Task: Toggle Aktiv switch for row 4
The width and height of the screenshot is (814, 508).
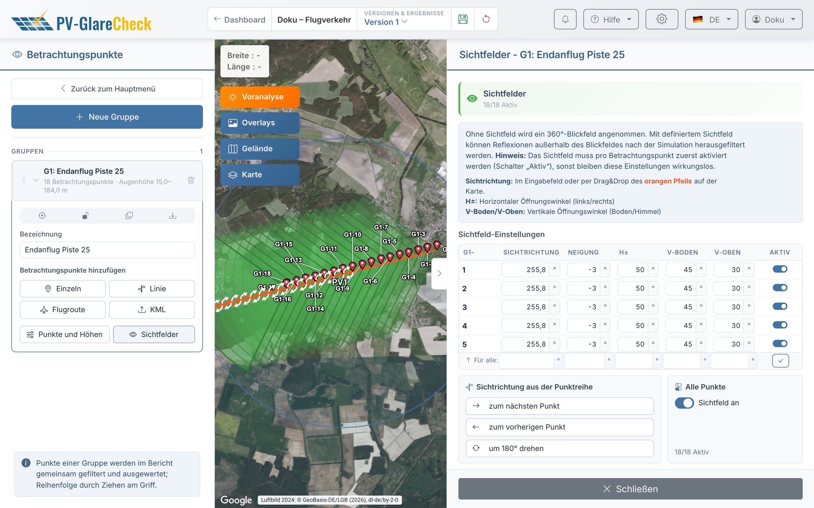Action: 780,325
